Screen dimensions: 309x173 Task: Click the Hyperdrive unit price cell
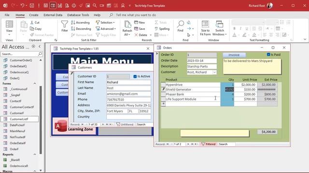245,85
